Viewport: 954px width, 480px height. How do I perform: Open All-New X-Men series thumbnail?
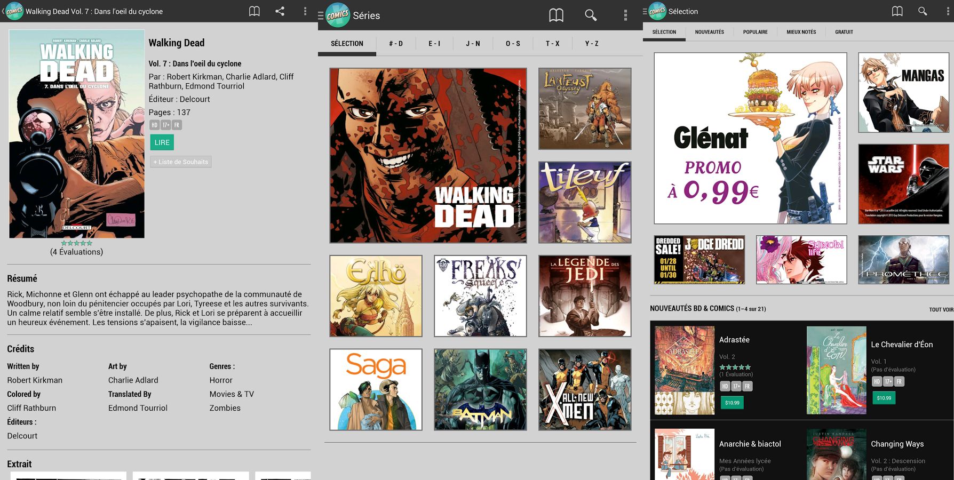585,390
